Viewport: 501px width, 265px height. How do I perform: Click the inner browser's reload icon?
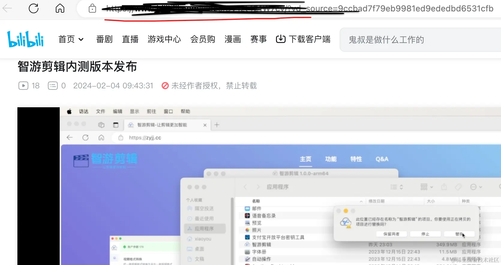[85, 138]
